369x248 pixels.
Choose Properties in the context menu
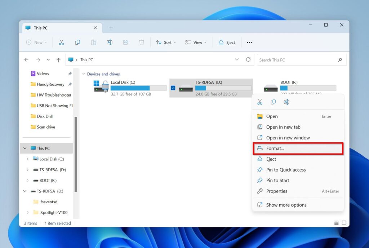pos(276,191)
